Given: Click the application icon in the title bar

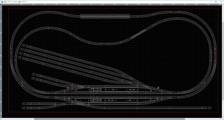Looking at the screenshot, I should pos(2,2).
